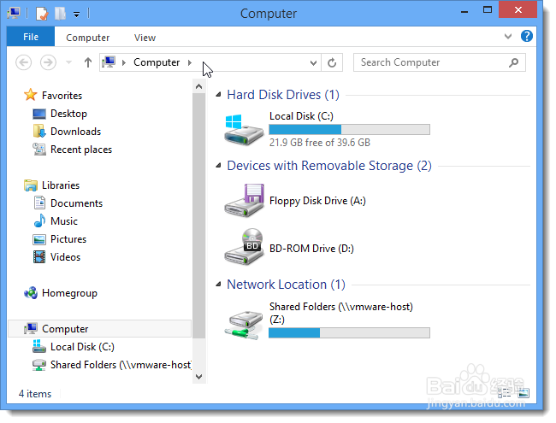Click the Local Disk (C:) usage bar

pos(349,130)
